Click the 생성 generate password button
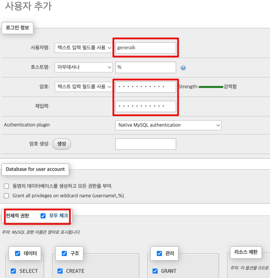 tap(62, 144)
